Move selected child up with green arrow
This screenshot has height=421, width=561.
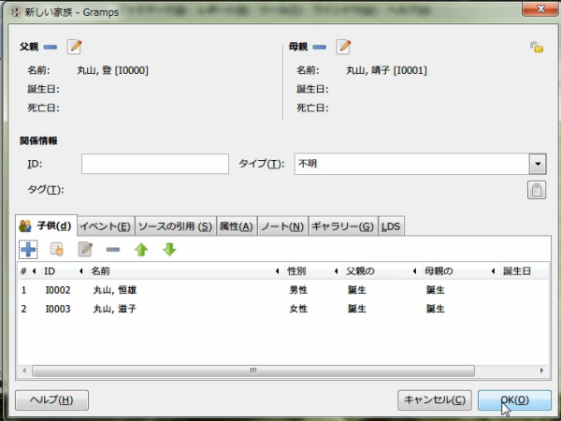tap(141, 249)
